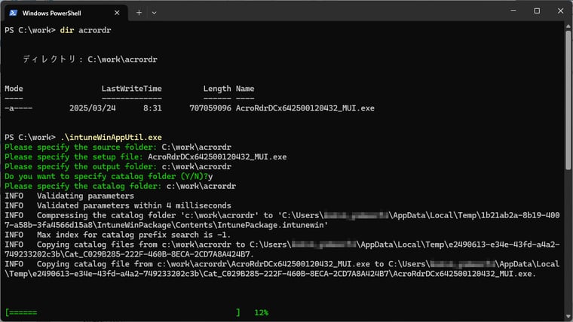
Task: Click the 'dir acrordr' command text
Action: 85,30
